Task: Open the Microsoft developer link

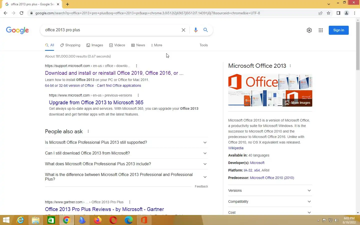Action: 257,163
